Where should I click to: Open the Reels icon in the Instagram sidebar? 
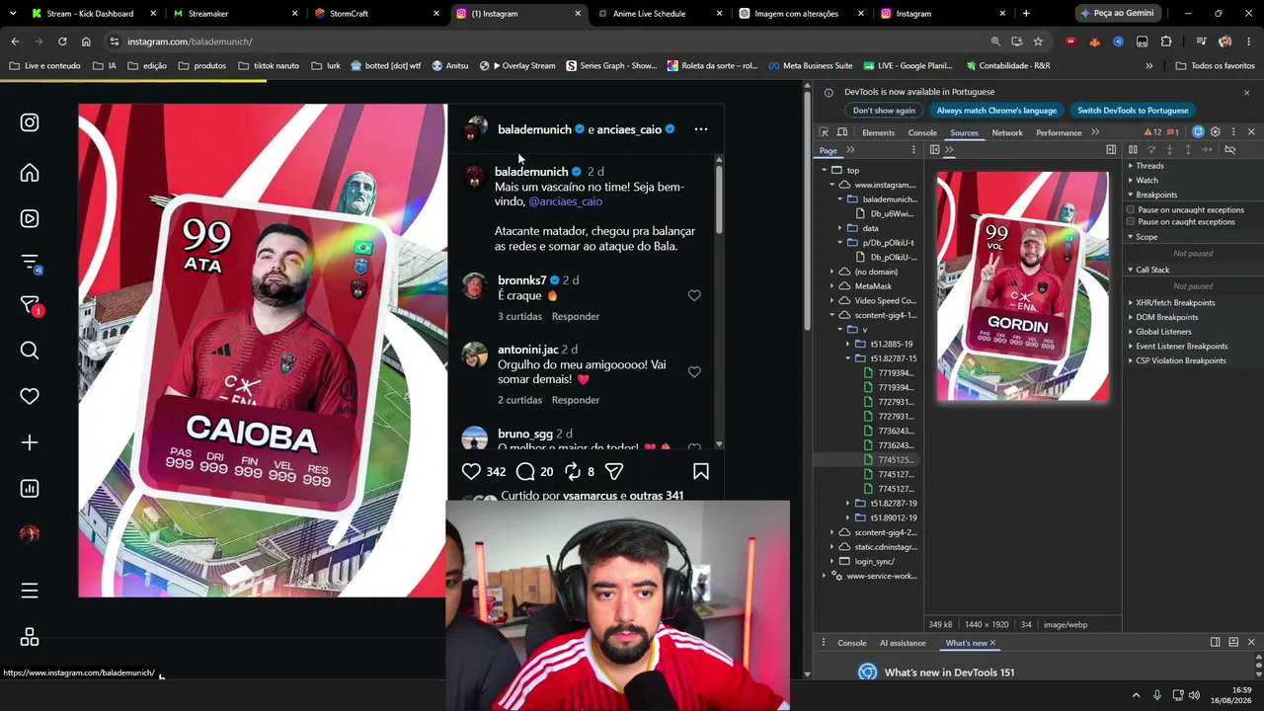click(30, 218)
